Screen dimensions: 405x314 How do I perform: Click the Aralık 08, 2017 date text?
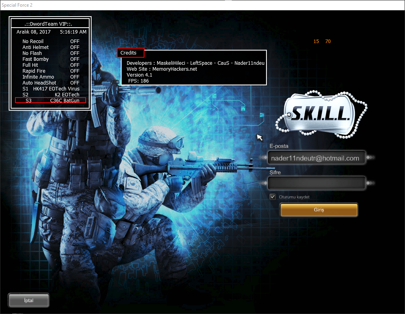(34, 32)
